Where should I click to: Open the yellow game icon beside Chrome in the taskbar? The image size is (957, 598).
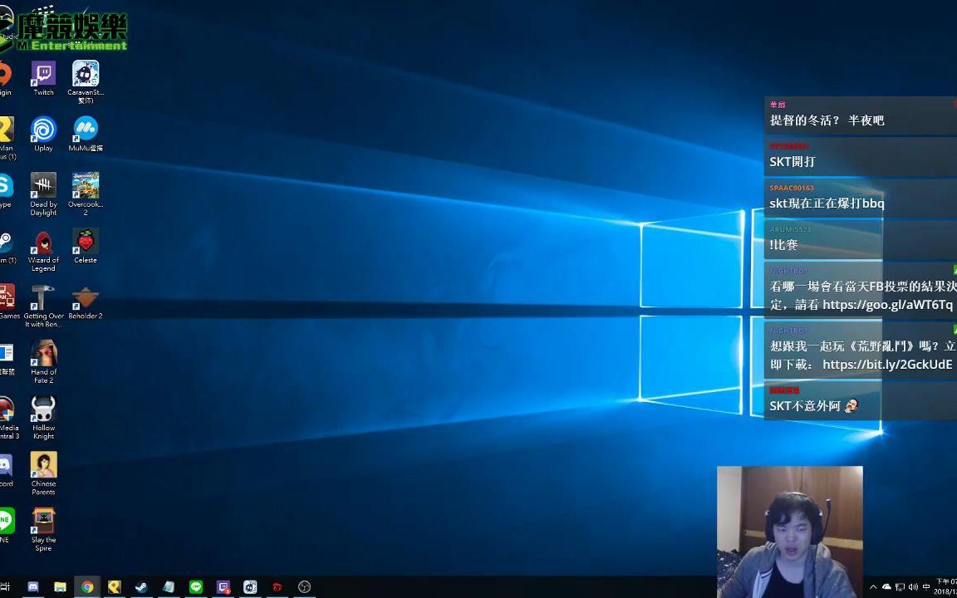pyautogui.click(x=114, y=587)
